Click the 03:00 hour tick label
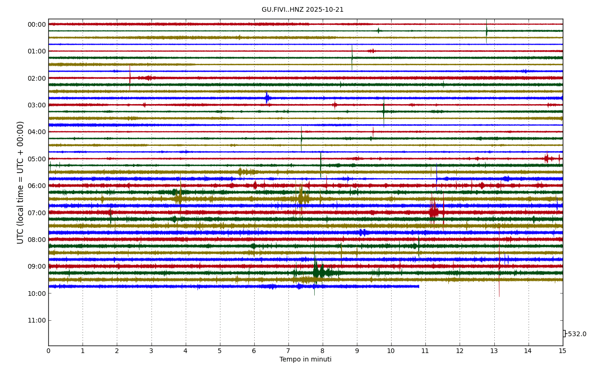Image resolution: width=605 pixels, height=384 pixels. (x=37, y=105)
